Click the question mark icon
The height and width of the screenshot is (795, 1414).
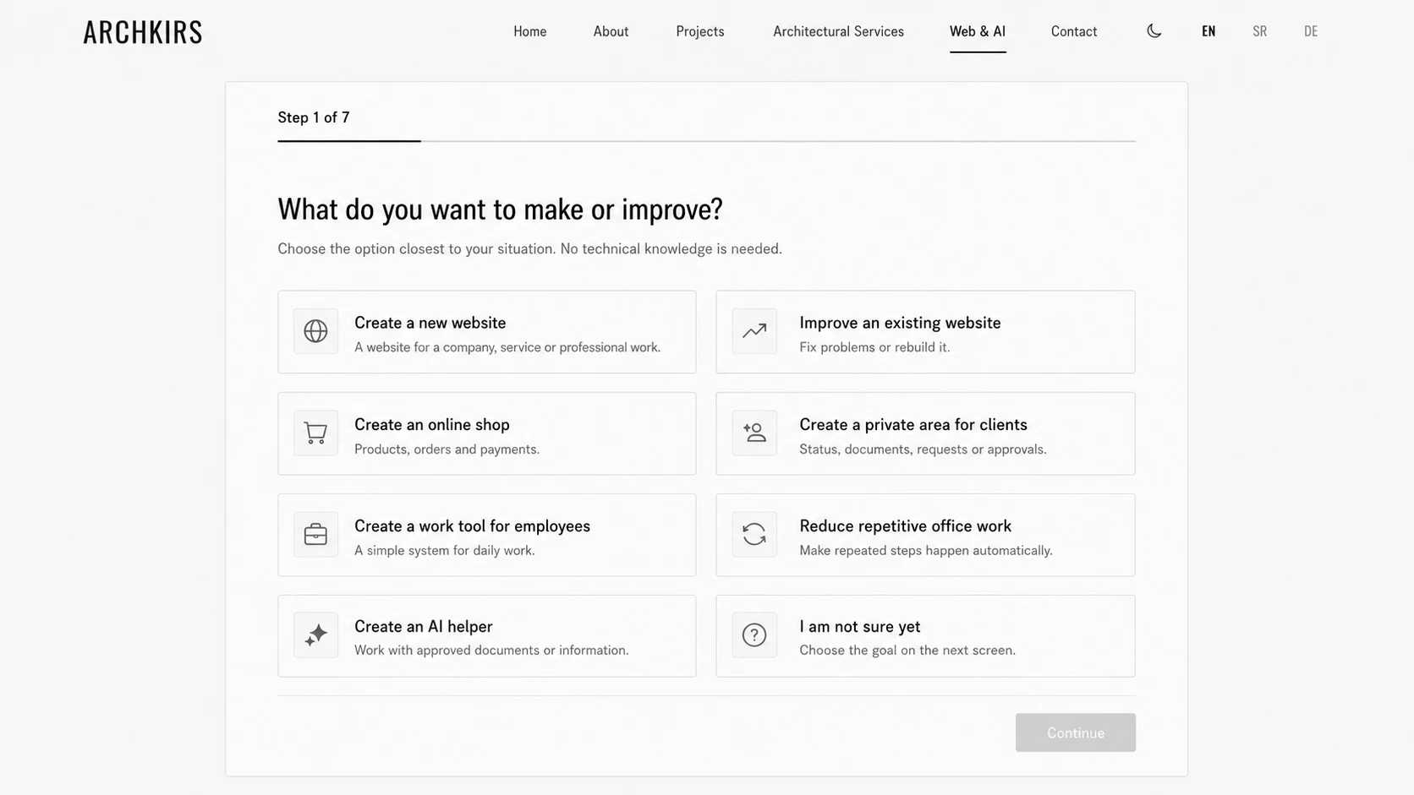tap(754, 635)
